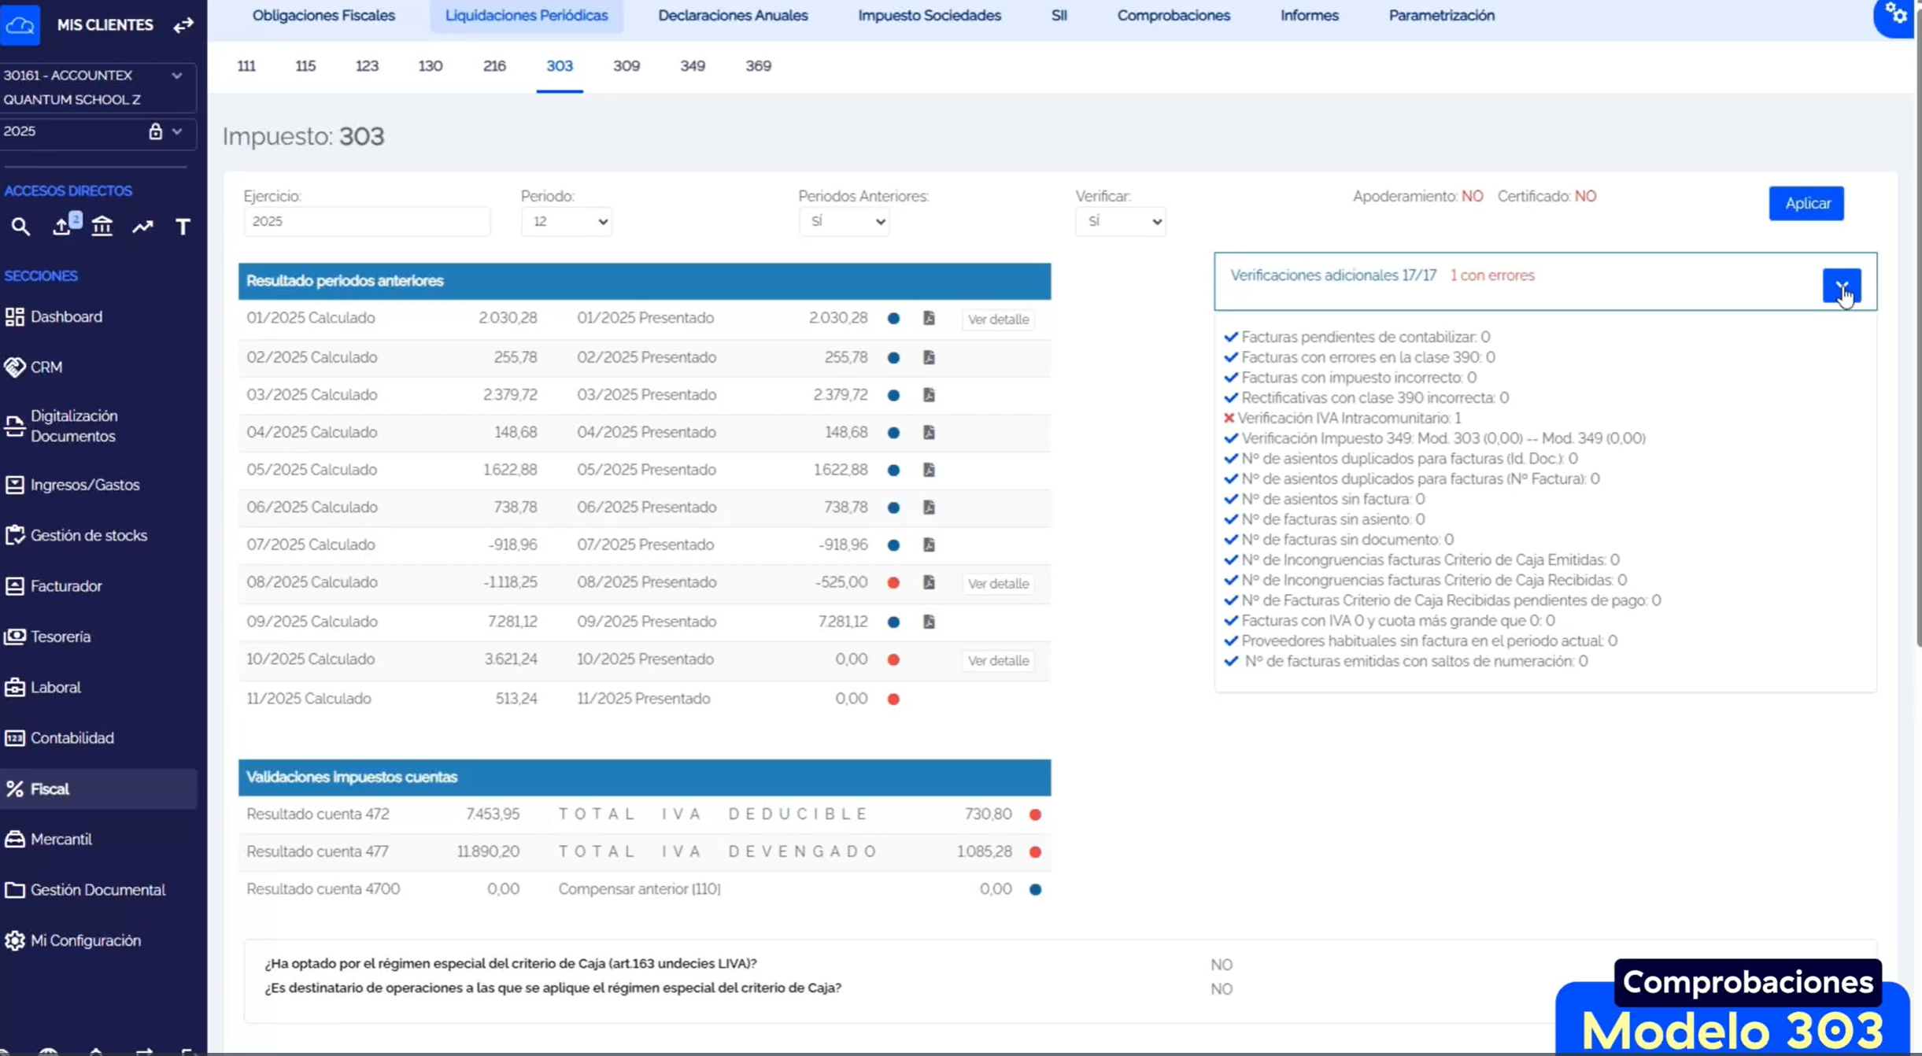Click Ver detalle for 10/2025 row

pos(998,661)
